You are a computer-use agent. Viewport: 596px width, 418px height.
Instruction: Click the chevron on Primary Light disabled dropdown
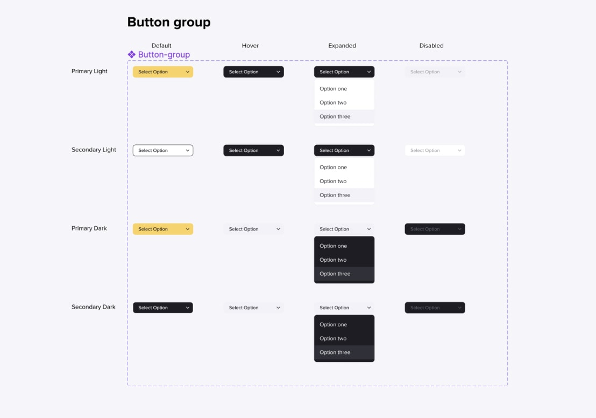click(x=459, y=72)
